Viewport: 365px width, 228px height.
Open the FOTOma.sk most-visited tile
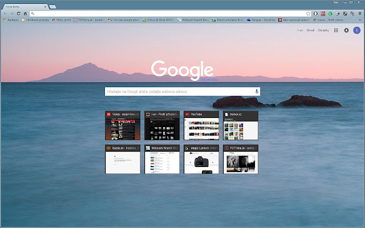241,159
